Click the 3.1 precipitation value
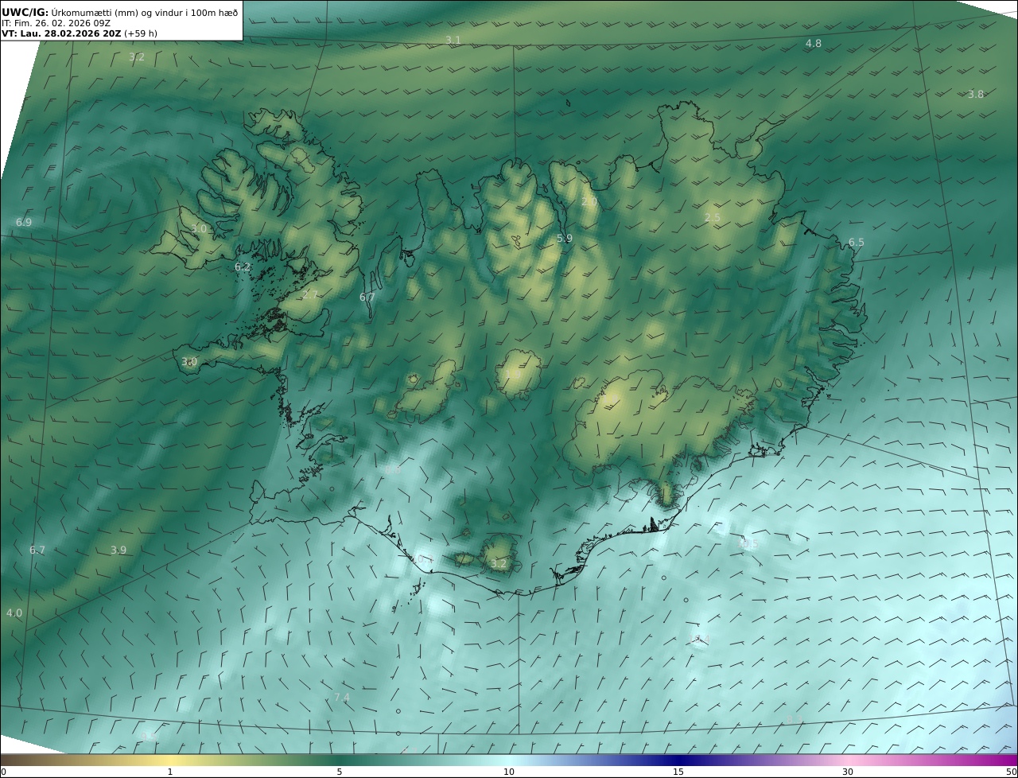Viewport: 1018px width, 778px height. [x=453, y=40]
